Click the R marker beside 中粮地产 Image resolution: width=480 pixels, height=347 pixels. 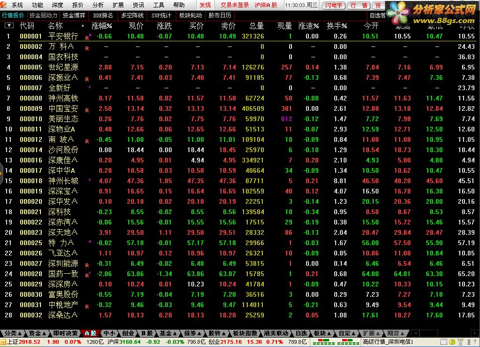pos(87,307)
